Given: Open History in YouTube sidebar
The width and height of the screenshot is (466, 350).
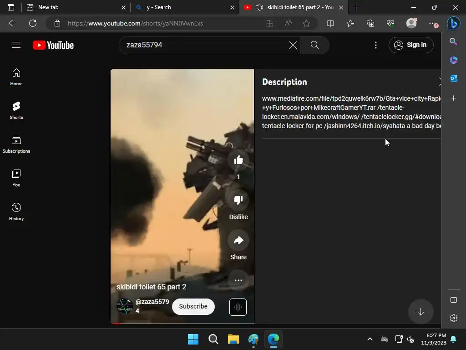Looking at the screenshot, I should [x=16, y=211].
